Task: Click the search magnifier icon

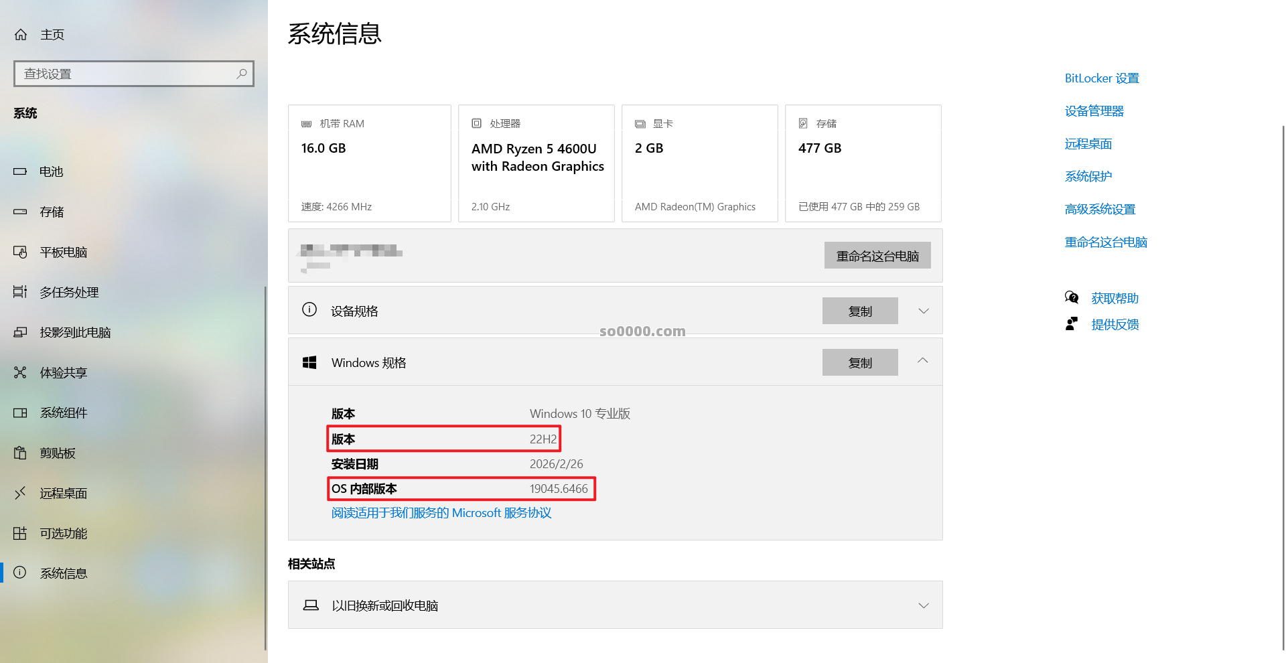Action: (242, 74)
